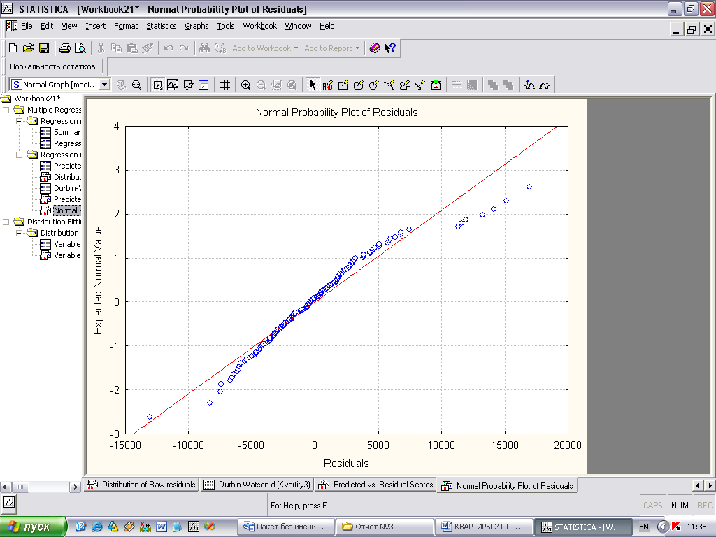Open the STATISTICA help book icon

click(375, 48)
